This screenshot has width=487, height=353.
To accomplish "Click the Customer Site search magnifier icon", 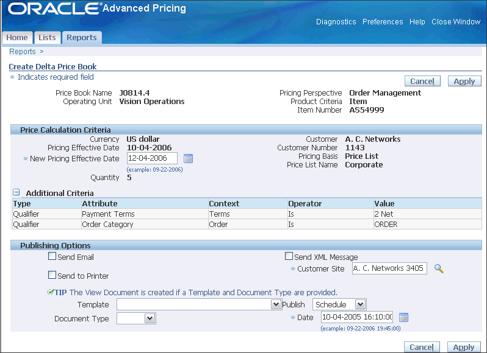I will [439, 268].
